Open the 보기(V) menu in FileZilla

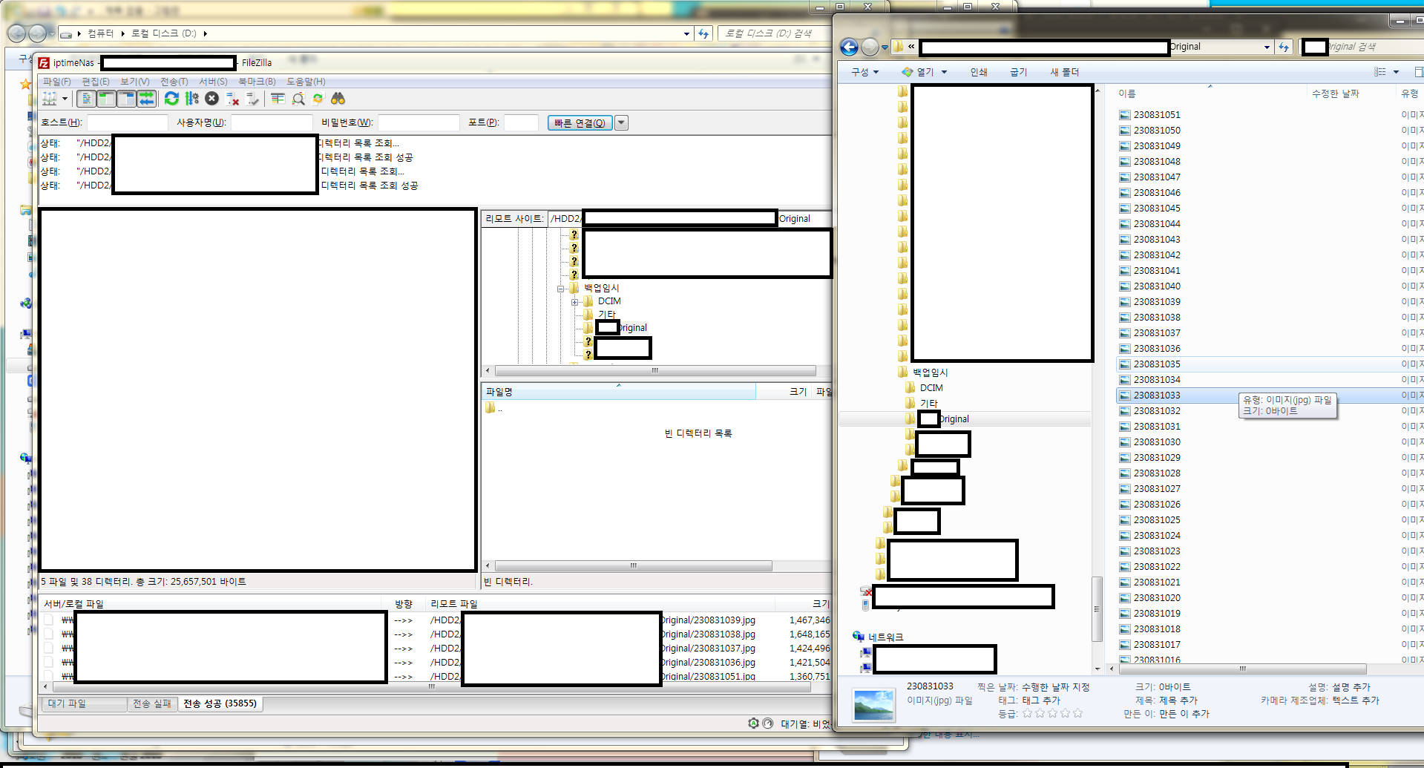point(135,82)
